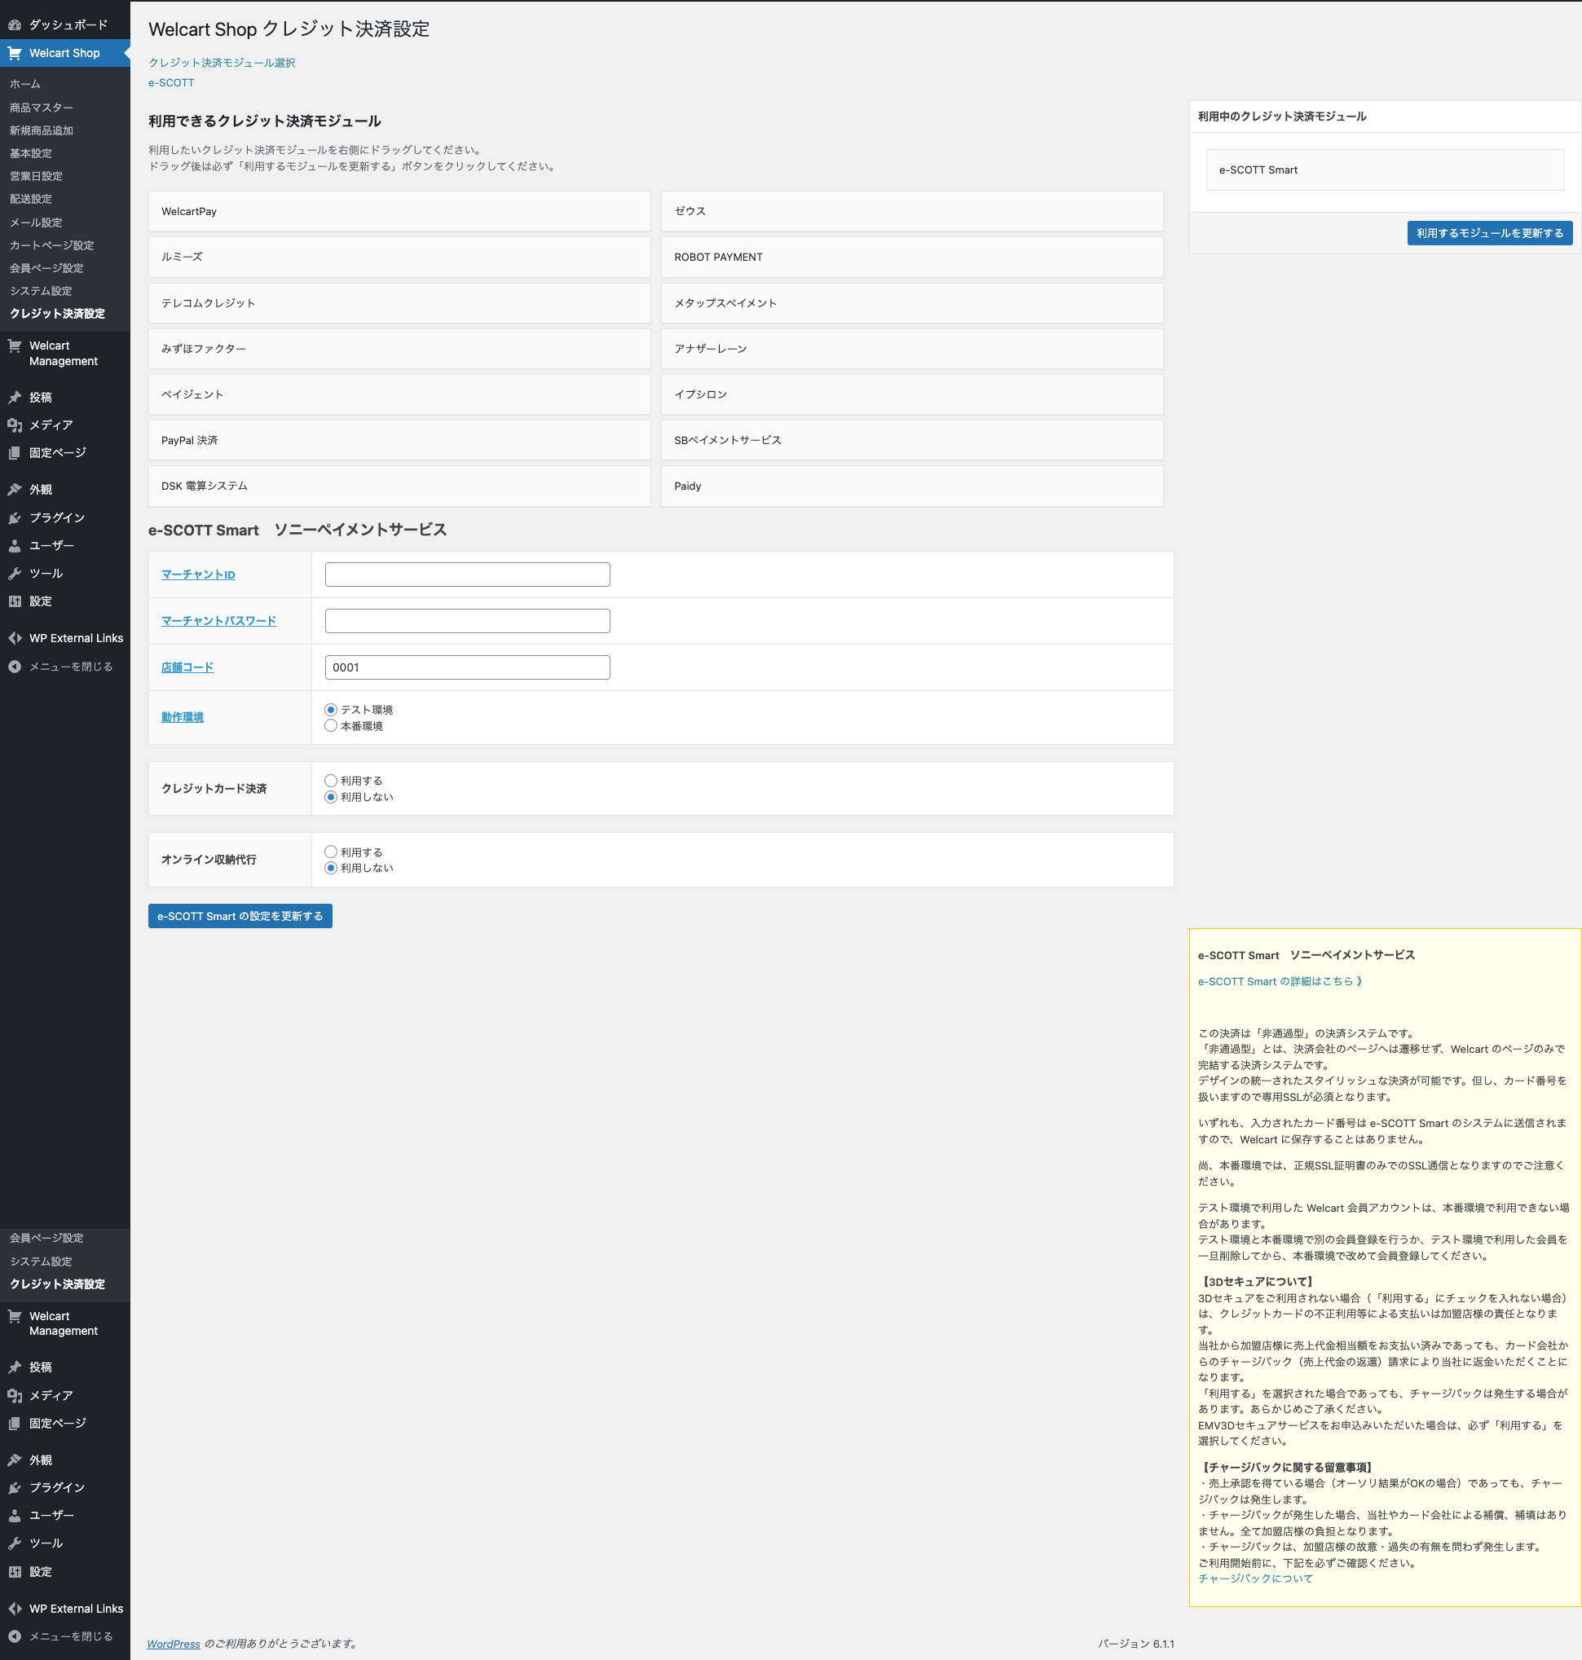The height and width of the screenshot is (1660, 1582).
Task: Click the WelcartPay module card
Action: pyautogui.click(x=399, y=212)
